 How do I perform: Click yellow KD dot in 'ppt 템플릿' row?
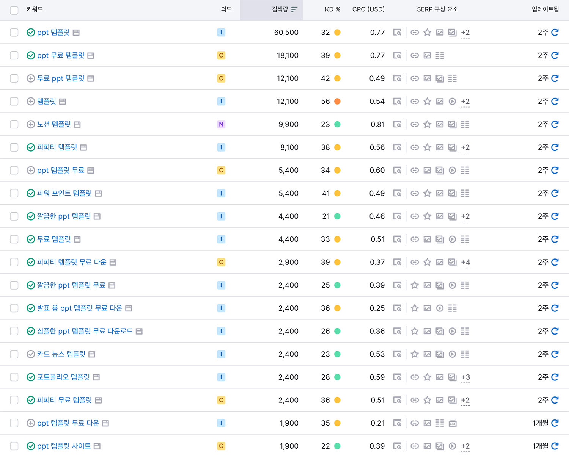(x=337, y=33)
